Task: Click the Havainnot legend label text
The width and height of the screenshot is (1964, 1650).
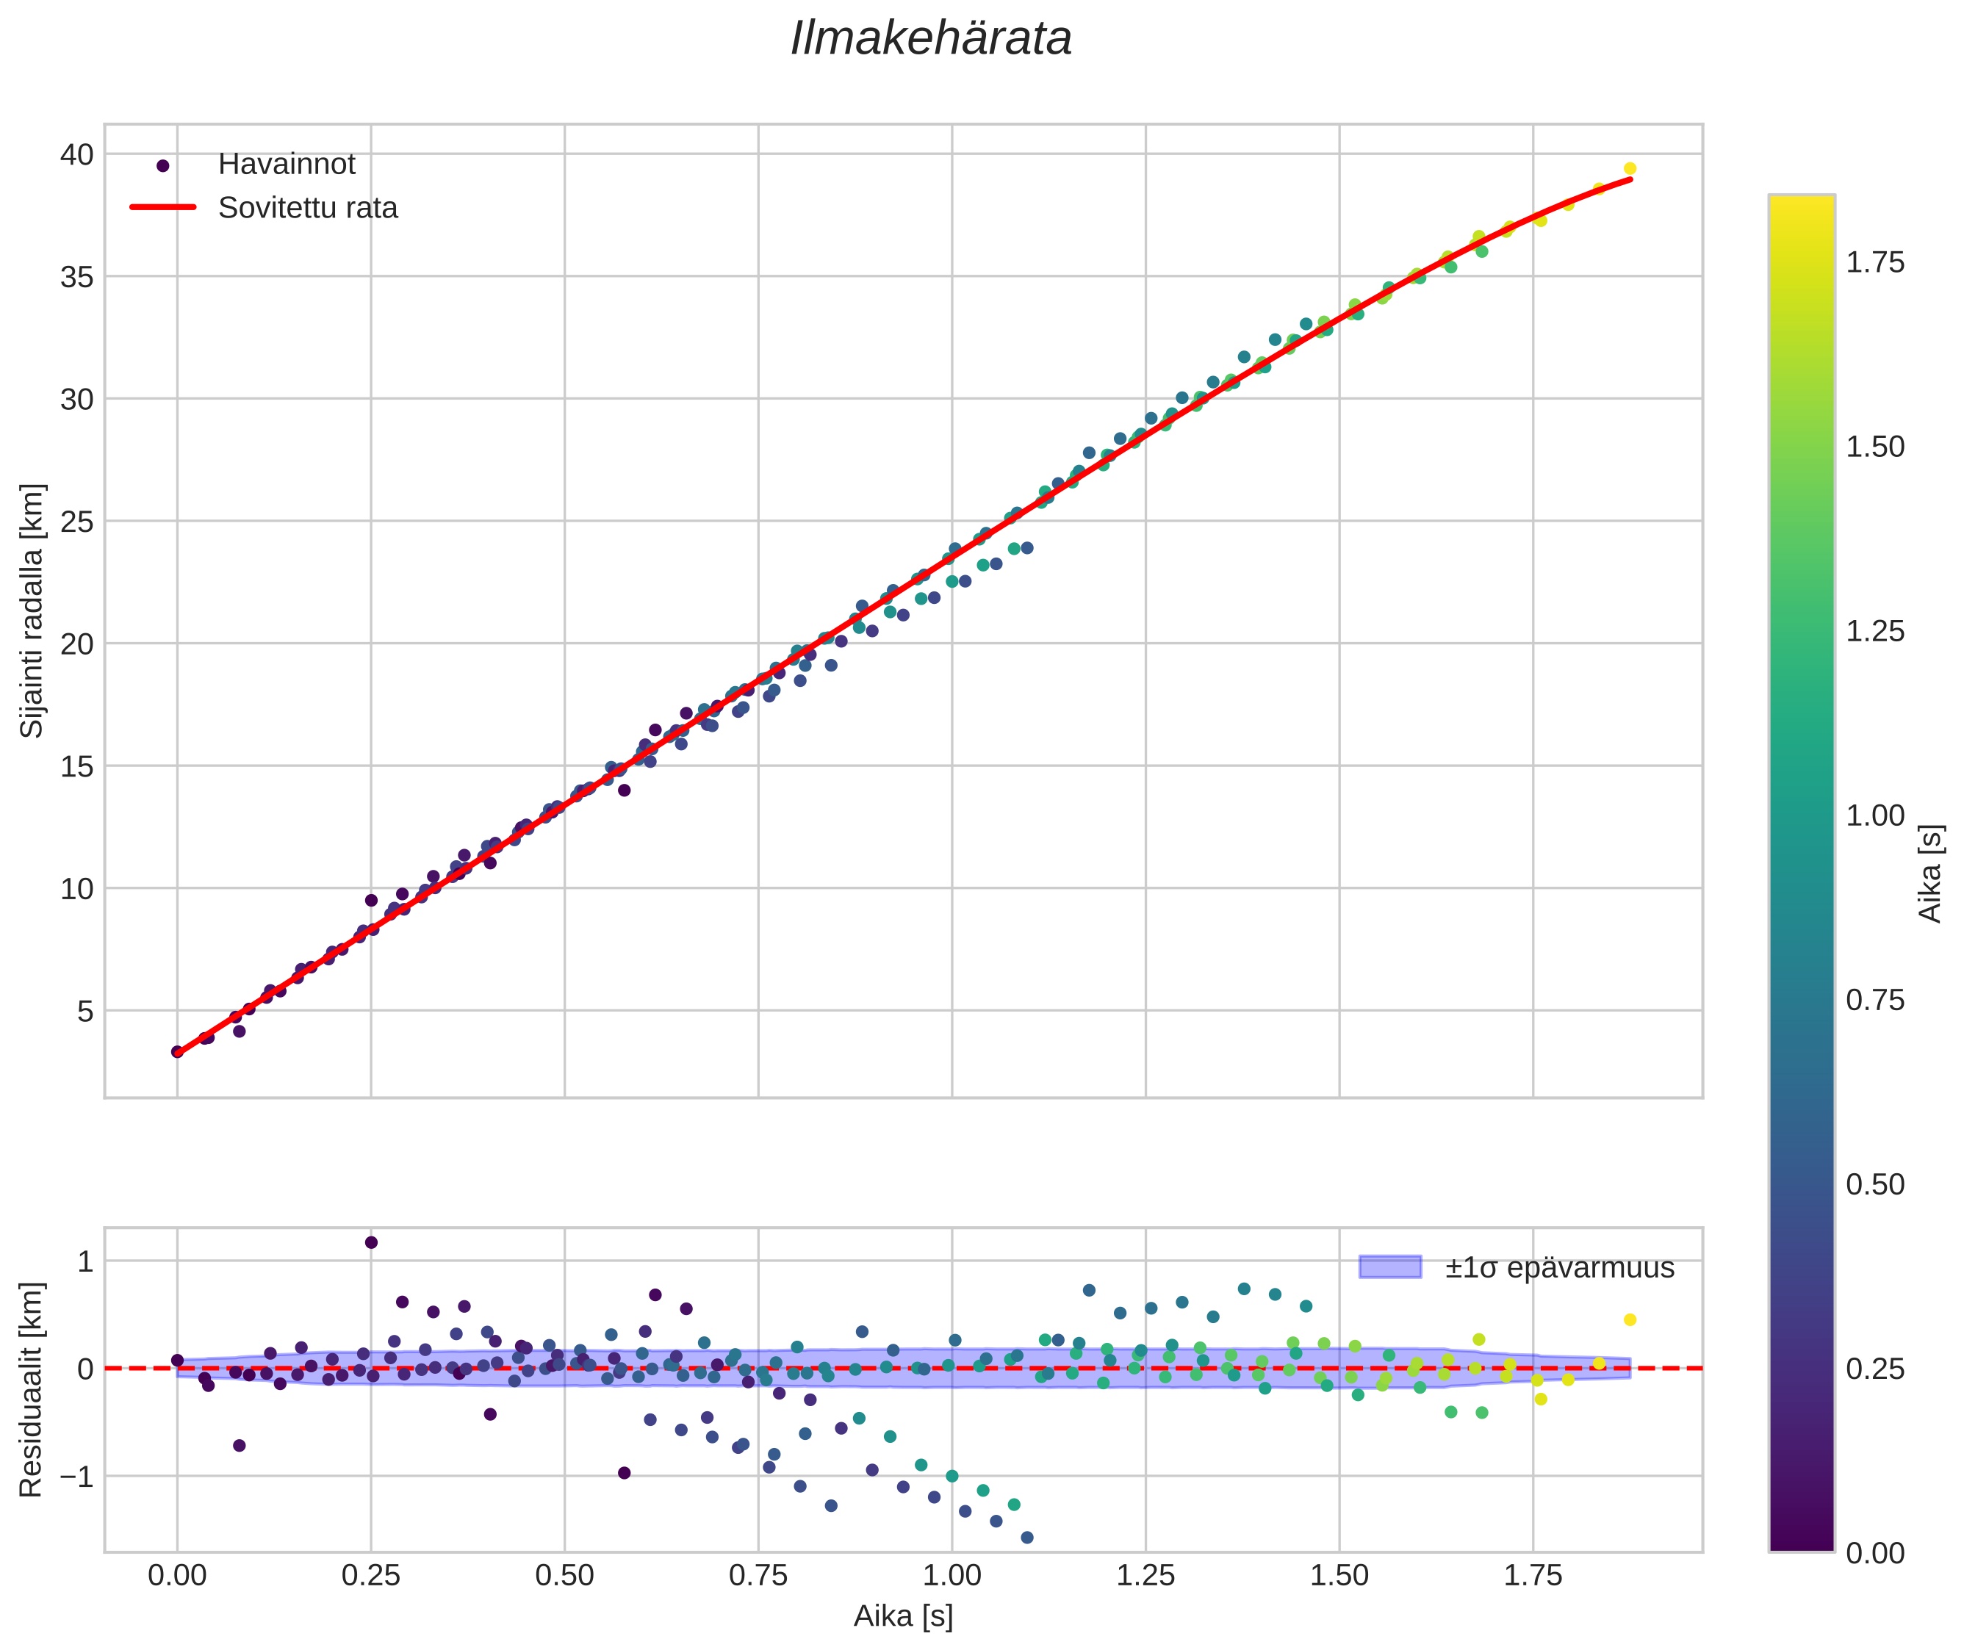Action: click(x=287, y=165)
